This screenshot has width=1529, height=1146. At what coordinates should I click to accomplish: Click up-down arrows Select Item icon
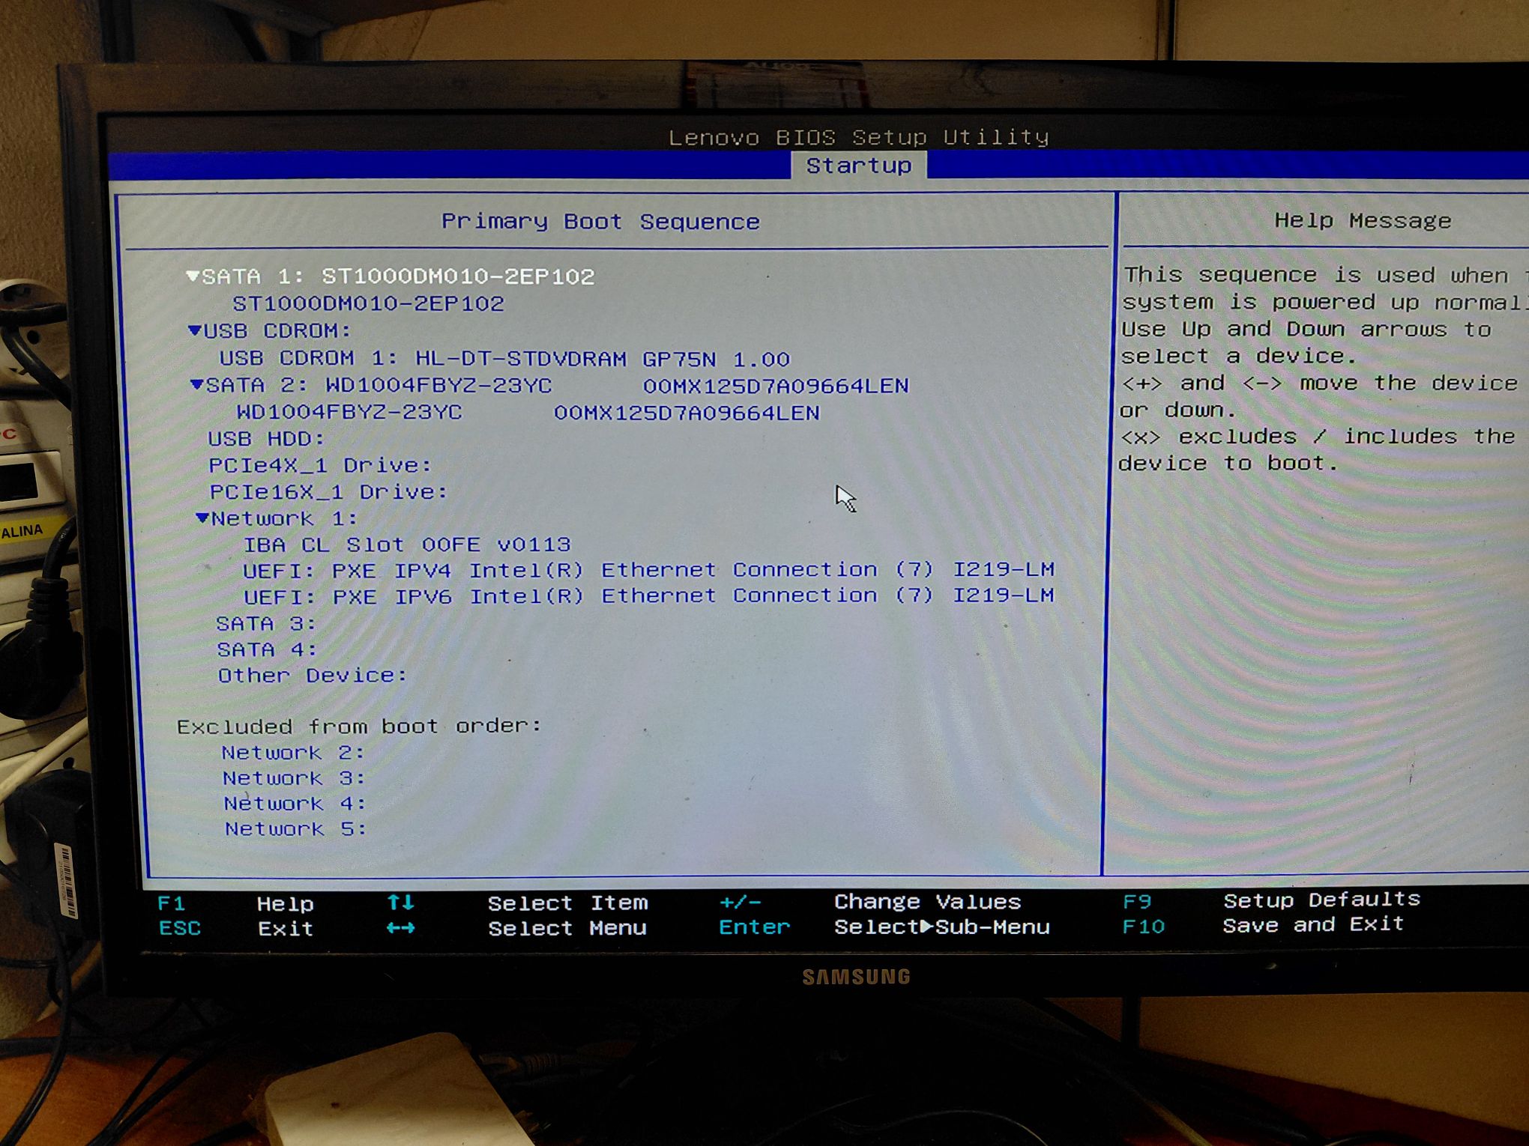pos(400,903)
